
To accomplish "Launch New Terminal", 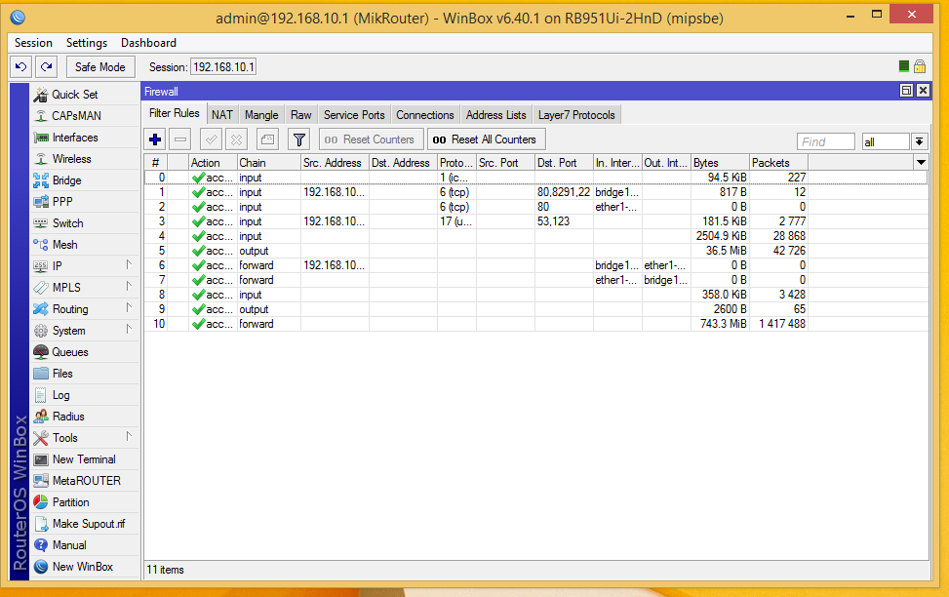I will [85, 459].
